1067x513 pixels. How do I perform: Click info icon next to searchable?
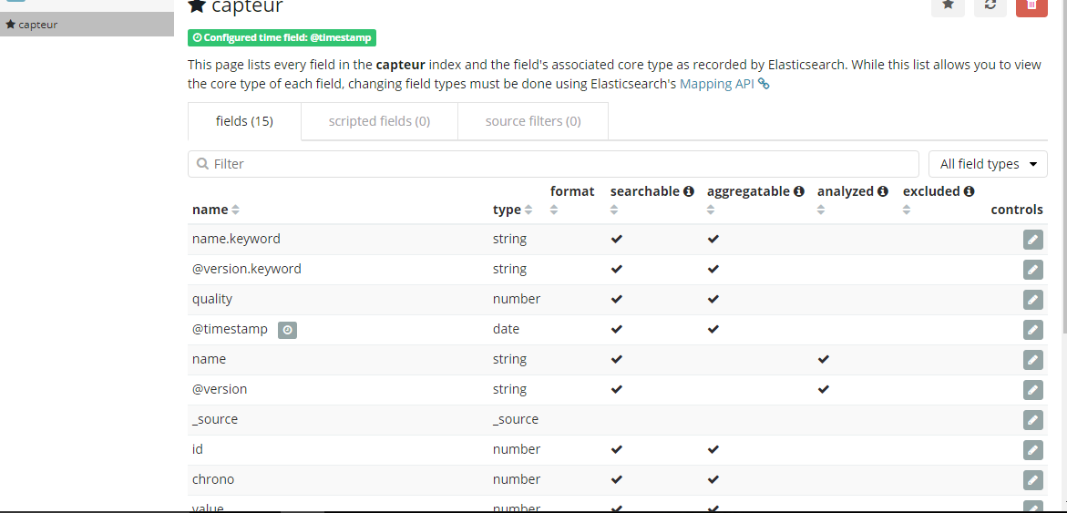point(689,191)
